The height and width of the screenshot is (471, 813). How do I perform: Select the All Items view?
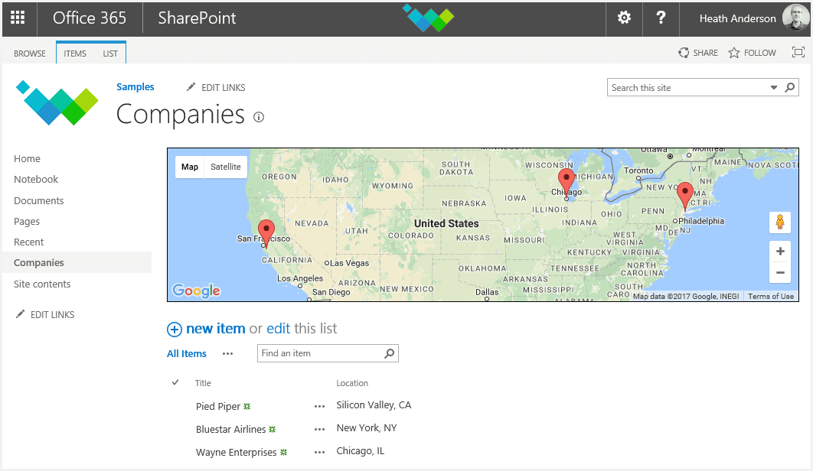pos(187,353)
